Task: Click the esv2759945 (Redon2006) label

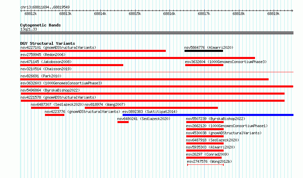Action: 43,55
